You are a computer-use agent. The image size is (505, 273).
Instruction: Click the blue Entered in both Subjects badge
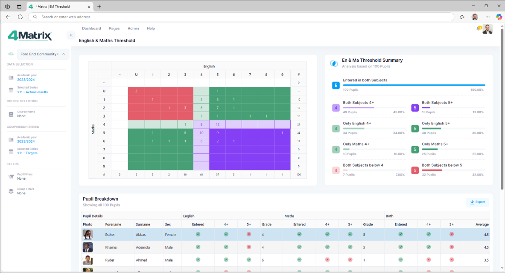pos(336,86)
